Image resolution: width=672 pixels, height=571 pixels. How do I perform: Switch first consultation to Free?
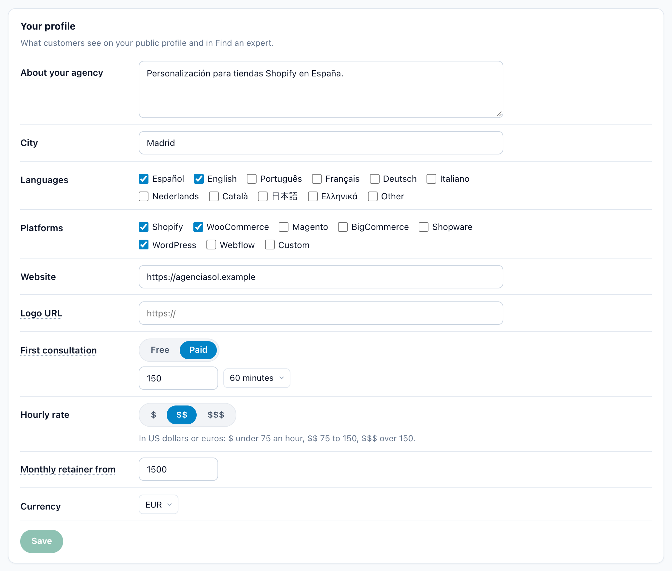(x=160, y=350)
